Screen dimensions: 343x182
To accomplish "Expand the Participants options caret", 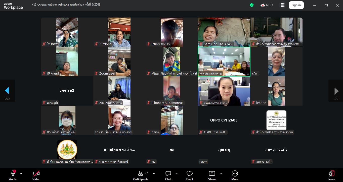I will [x=154, y=173].
